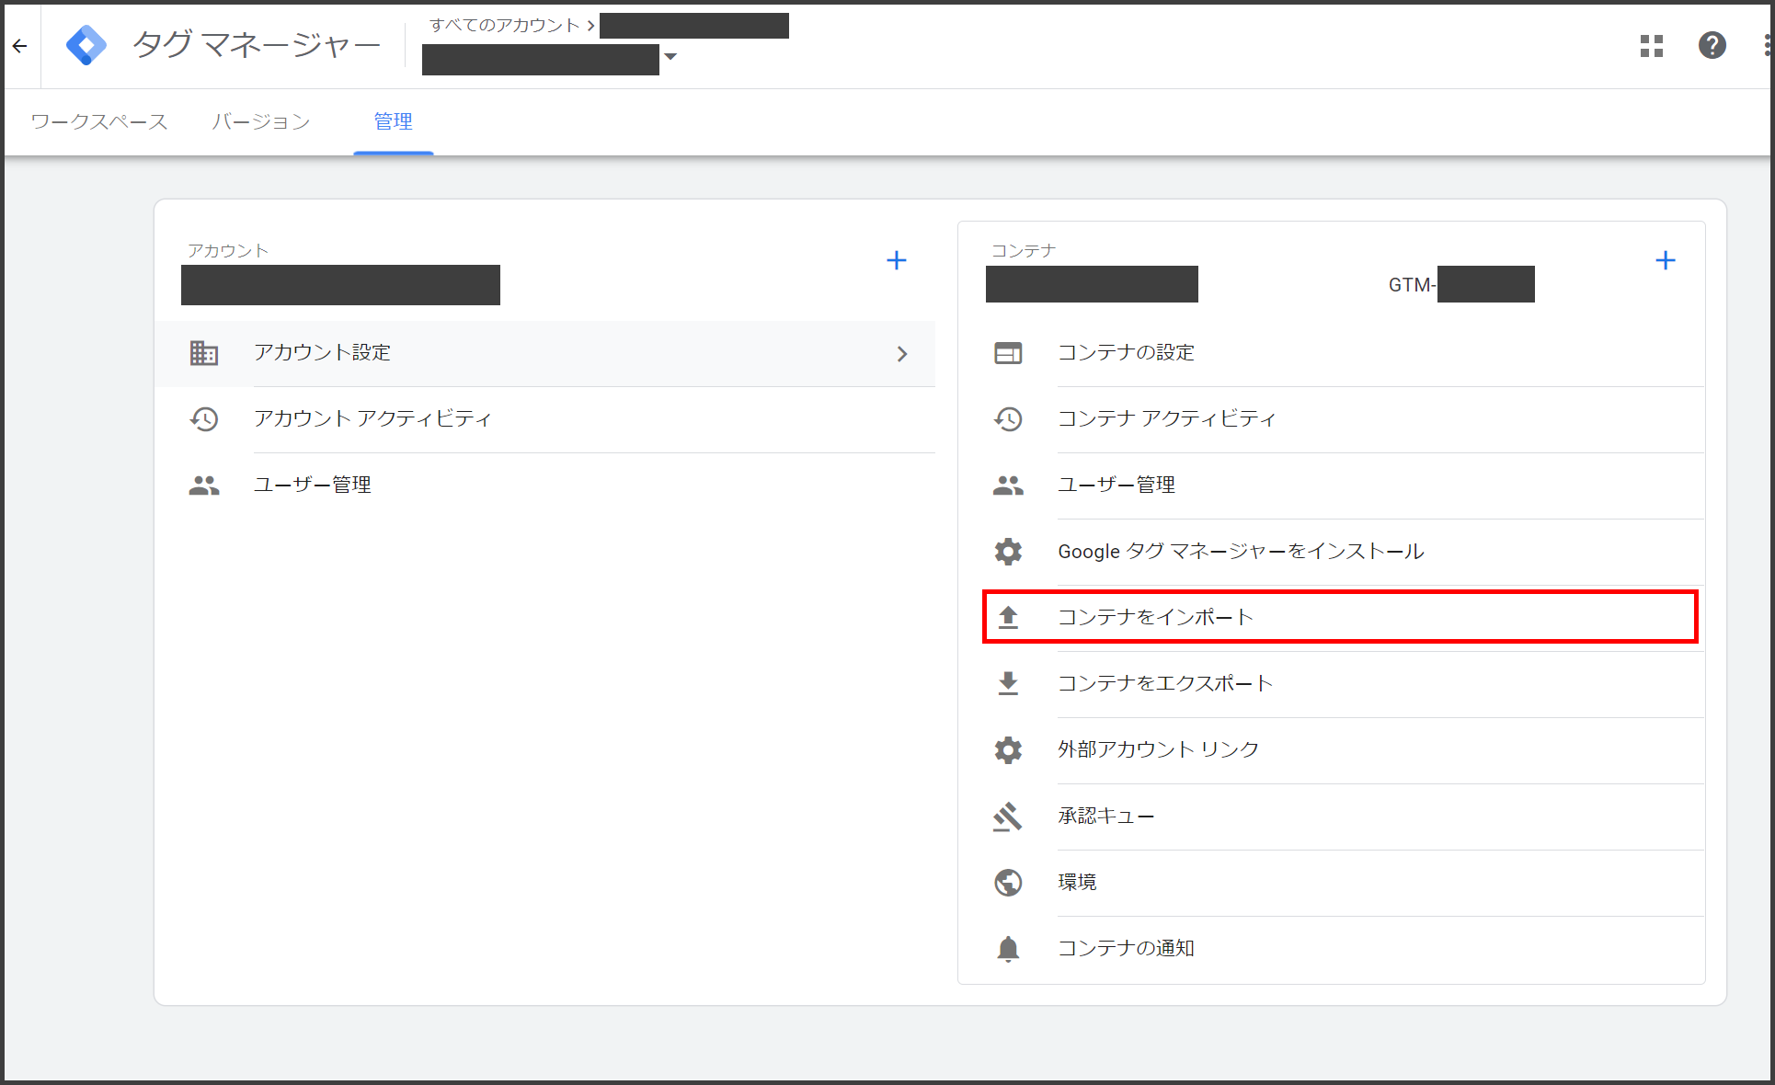Open アカウント設定
This screenshot has height=1085, width=1775.
(545, 353)
